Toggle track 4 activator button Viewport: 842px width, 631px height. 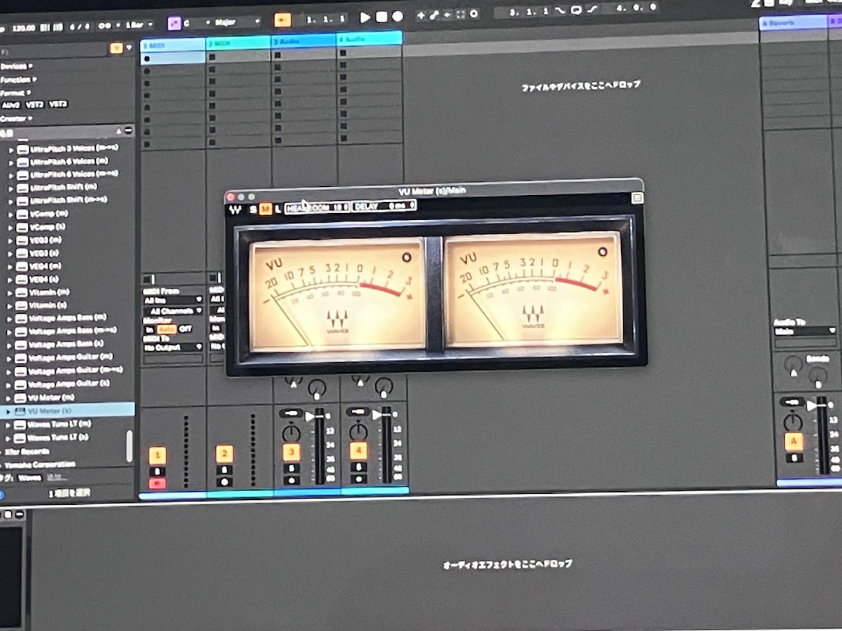pos(358,451)
